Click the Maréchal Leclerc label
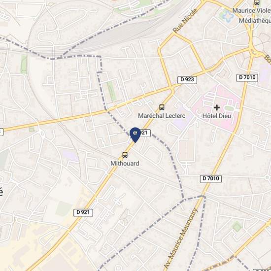271x271 pixels. pyautogui.click(x=162, y=116)
